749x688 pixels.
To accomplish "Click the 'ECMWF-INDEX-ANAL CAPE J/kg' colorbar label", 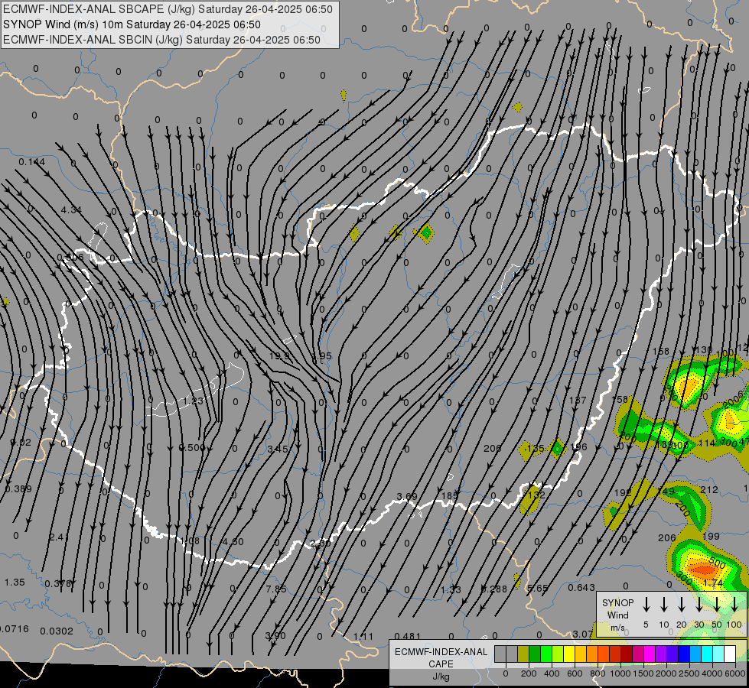I will pos(441,664).
